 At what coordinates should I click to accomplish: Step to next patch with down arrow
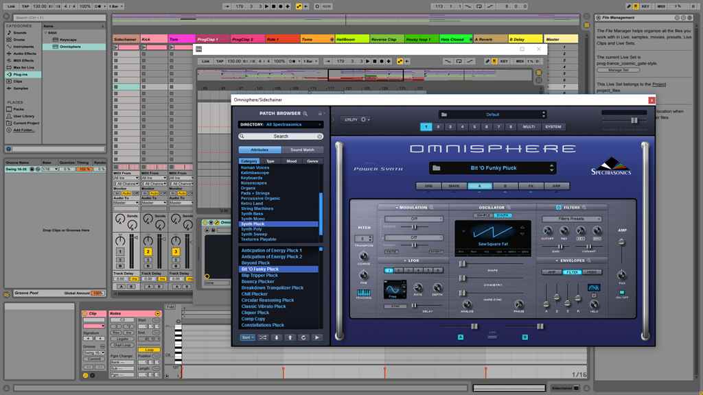(276, 337)
